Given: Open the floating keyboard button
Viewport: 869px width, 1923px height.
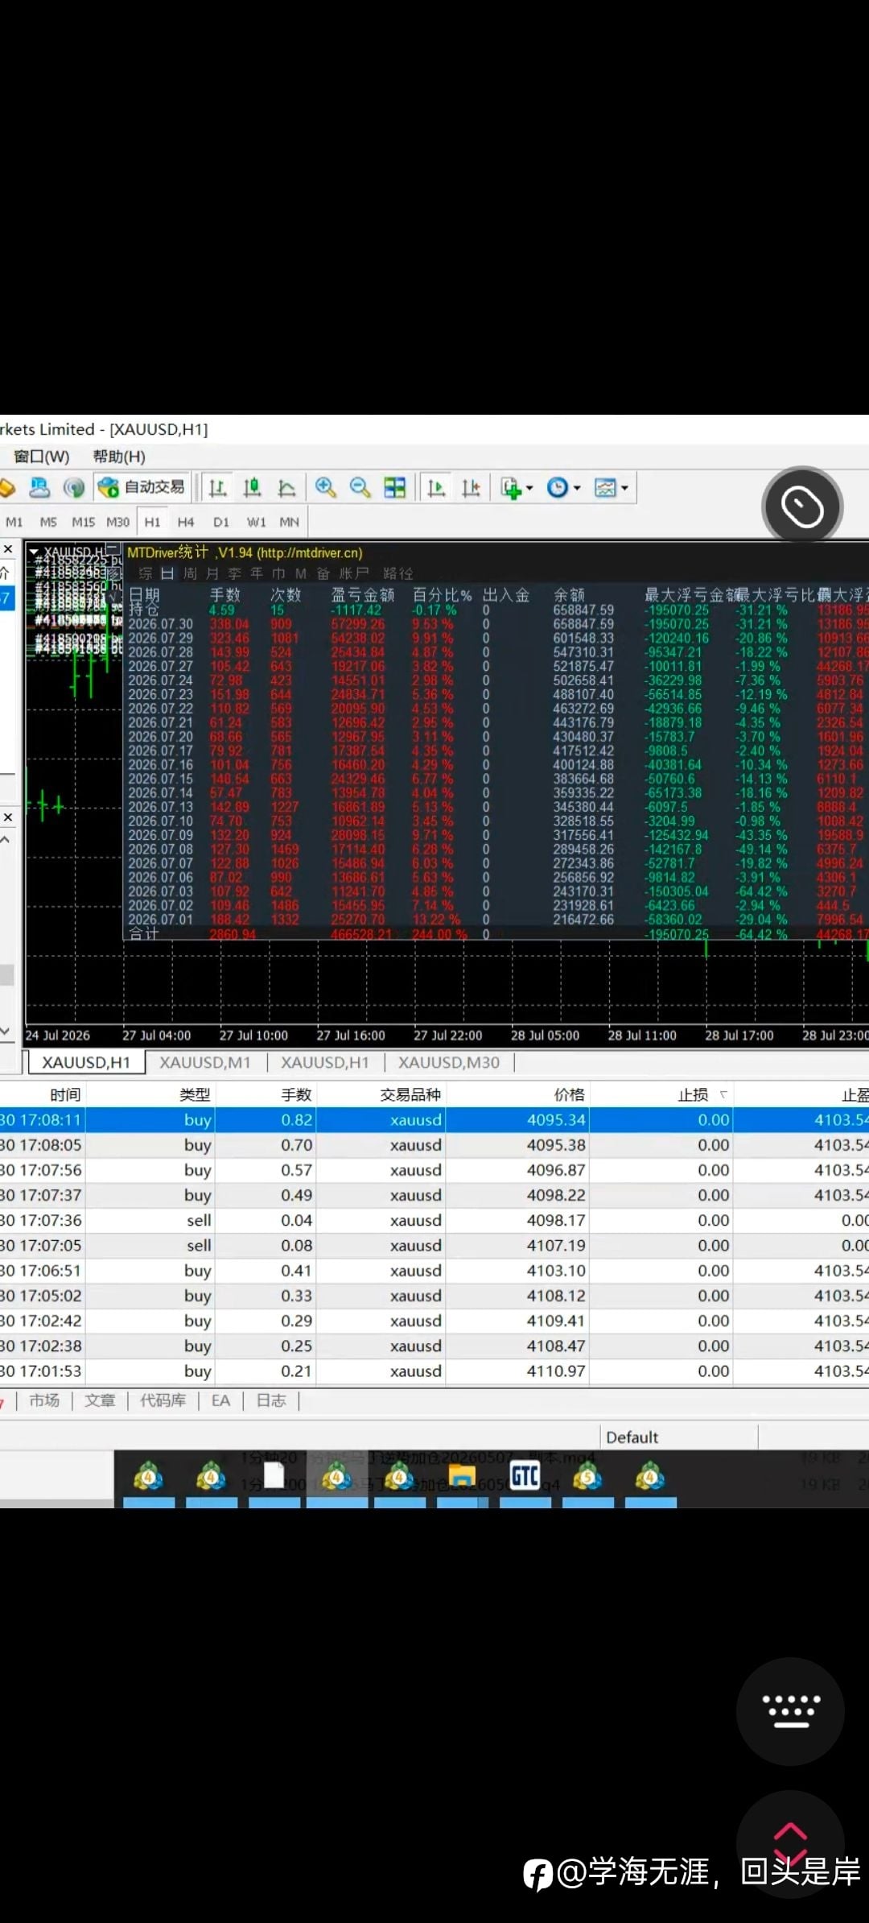Looking at the screenshot, I should 790,1711.
